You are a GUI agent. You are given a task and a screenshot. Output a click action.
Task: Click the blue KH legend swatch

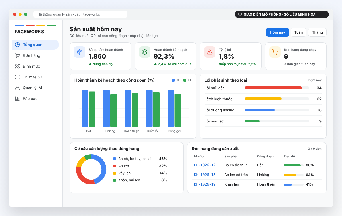(173, 80)
